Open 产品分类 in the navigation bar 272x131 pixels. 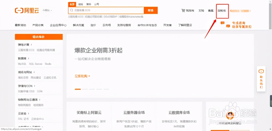pos(38,25)
